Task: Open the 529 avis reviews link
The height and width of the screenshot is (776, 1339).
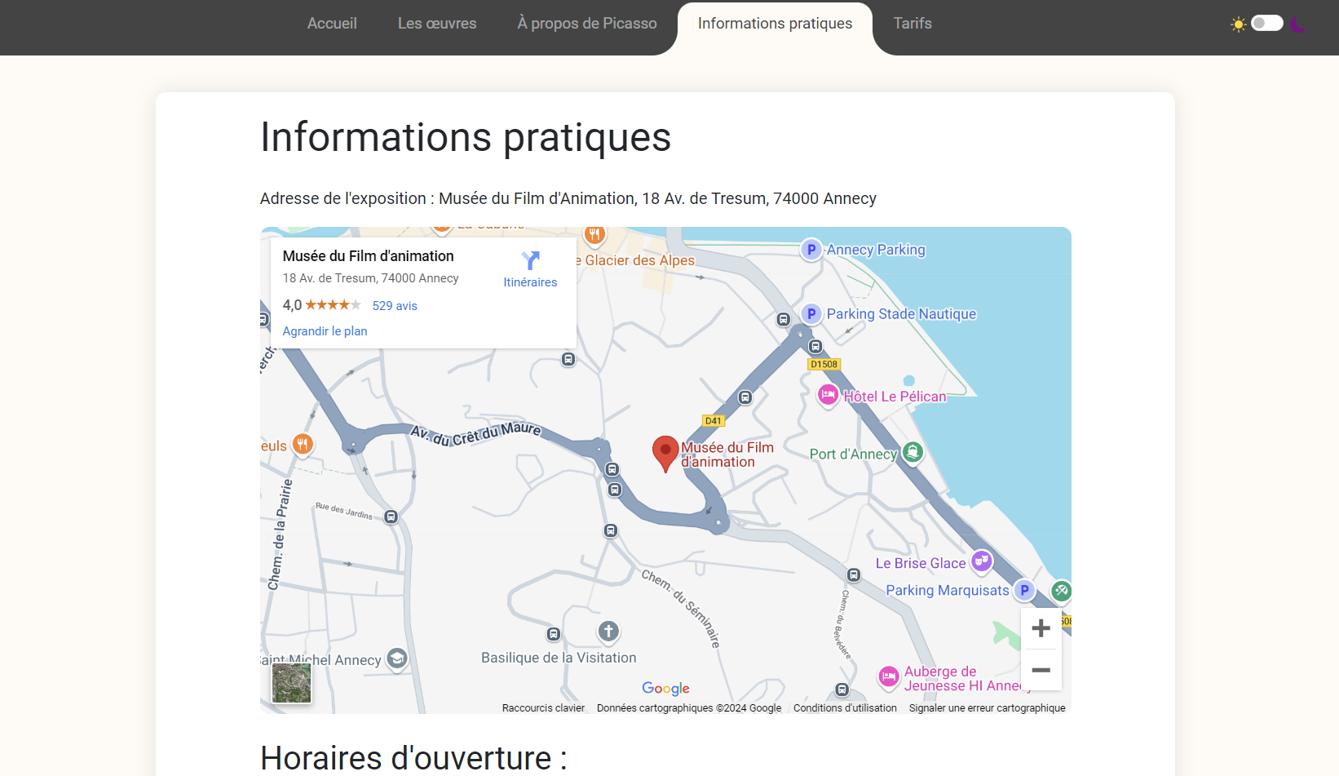Action: [395, 306]
